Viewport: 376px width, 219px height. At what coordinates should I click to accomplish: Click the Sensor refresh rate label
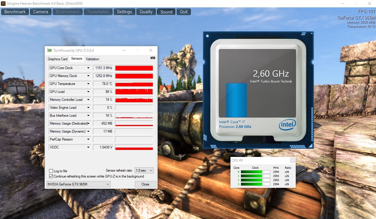point(119,170)
